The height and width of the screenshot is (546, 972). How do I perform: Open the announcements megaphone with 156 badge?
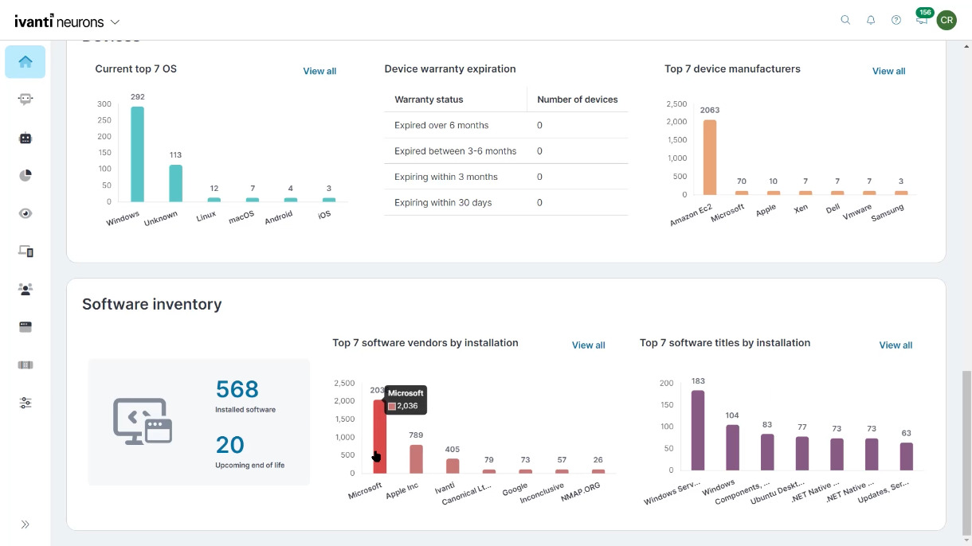[x=922, y=20]
